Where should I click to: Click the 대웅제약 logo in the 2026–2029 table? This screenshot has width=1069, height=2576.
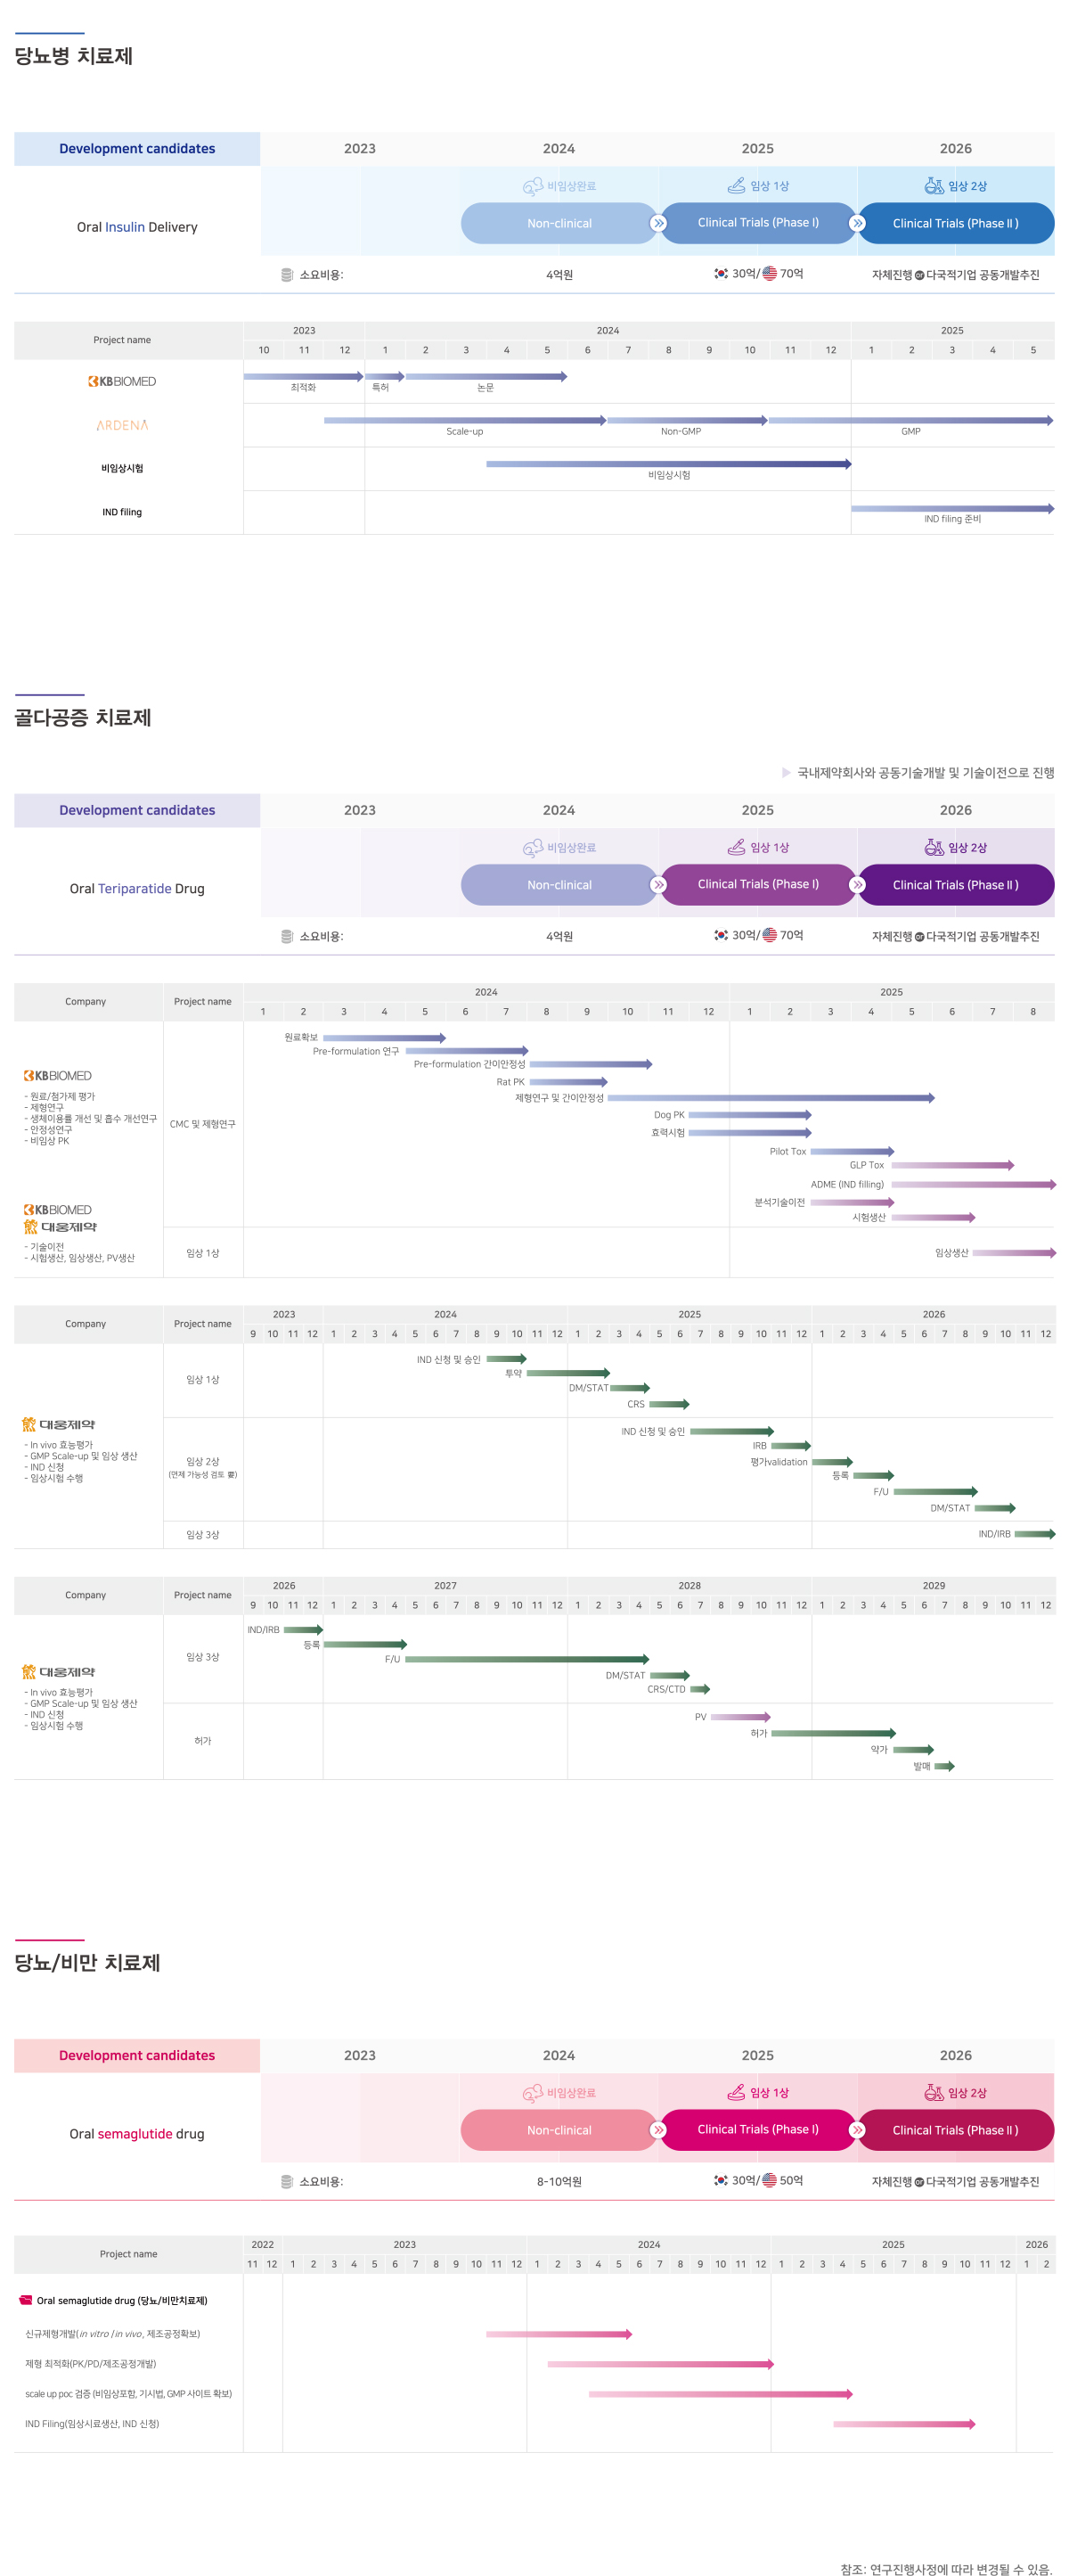(x=59, y=1672)
